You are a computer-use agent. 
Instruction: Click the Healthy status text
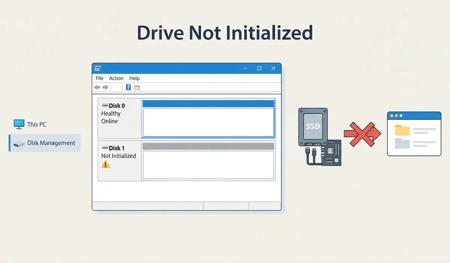(111, 113)
